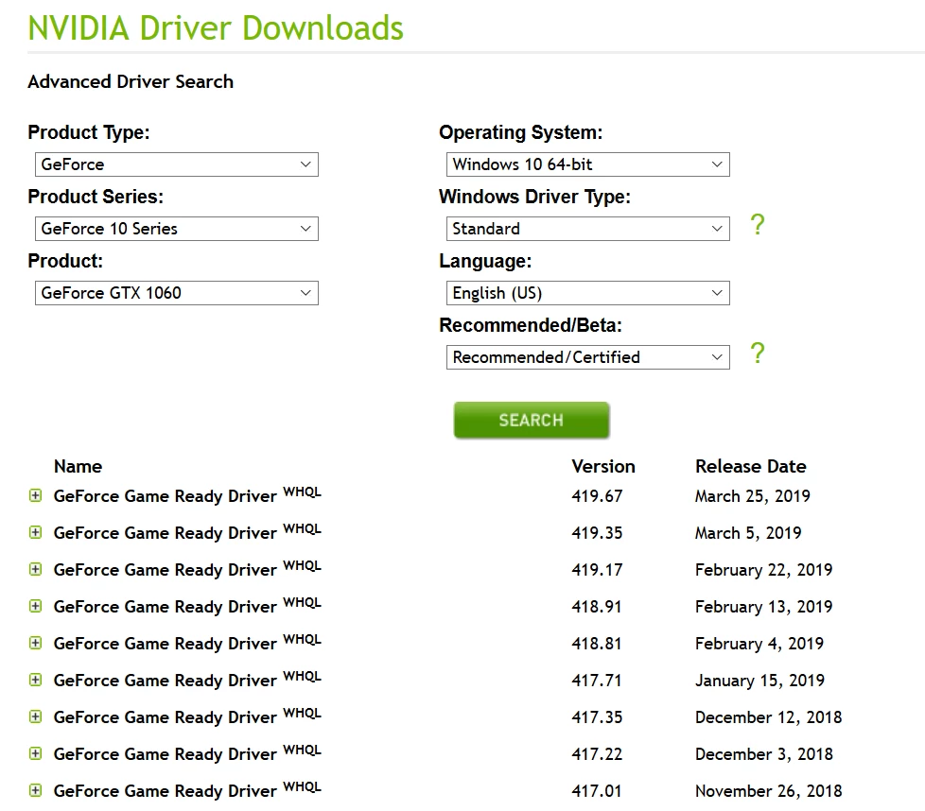Click version number 417.71
The image size is (925, 811).
(x=597, y=681)
